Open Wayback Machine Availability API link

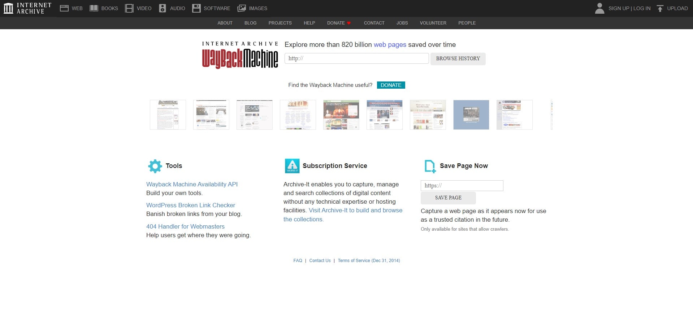(x=192, y=184)
